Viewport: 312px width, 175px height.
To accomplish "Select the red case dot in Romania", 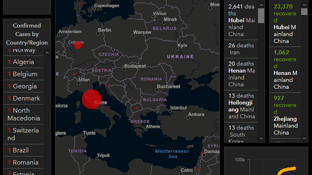I will point(151,80).
